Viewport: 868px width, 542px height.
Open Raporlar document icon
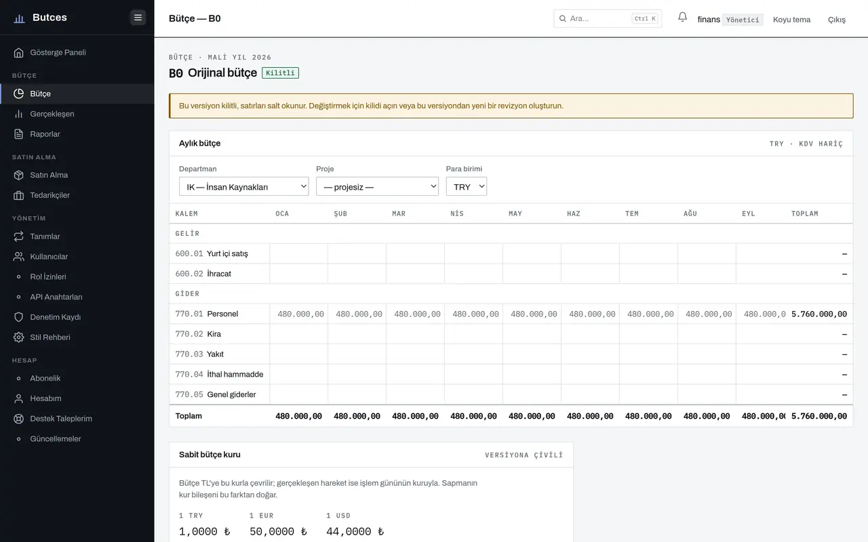click(18, 134)
